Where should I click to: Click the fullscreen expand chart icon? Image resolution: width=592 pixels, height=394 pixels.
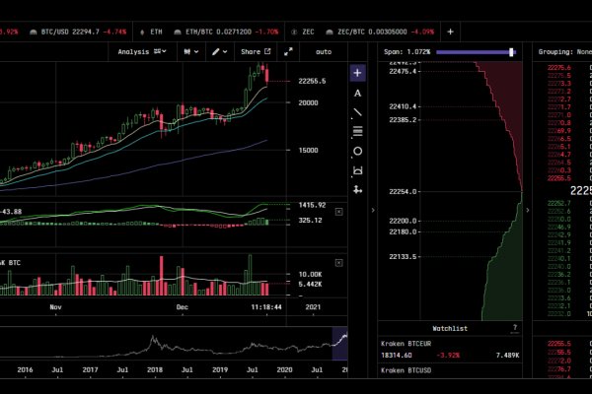pyautogui.click(x=288, y=51)
